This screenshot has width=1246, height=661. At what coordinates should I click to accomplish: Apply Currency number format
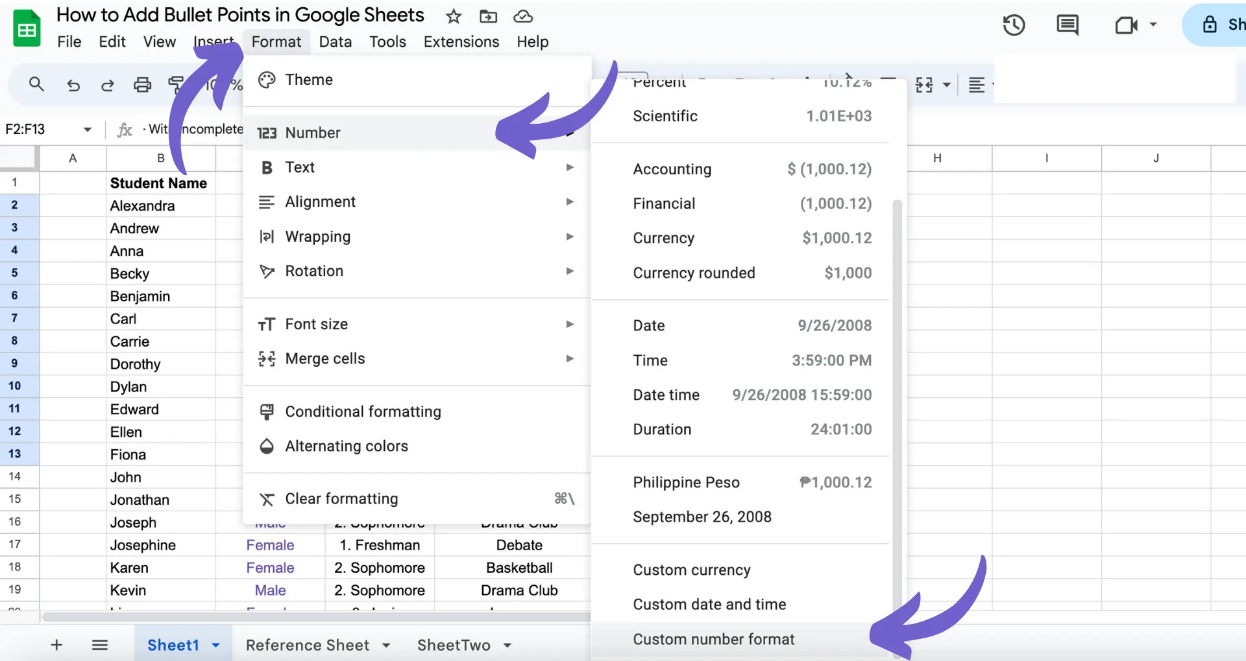click(x=740, y=238)
